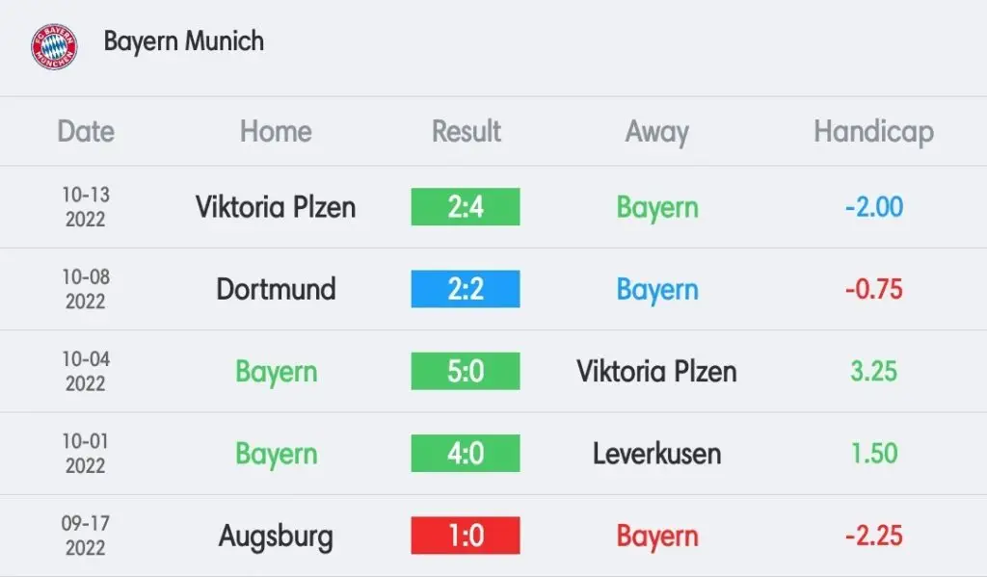The image size is (987, 577).
Task: Open the blue 2:2 draw result badge
Action: click(466, 289)
